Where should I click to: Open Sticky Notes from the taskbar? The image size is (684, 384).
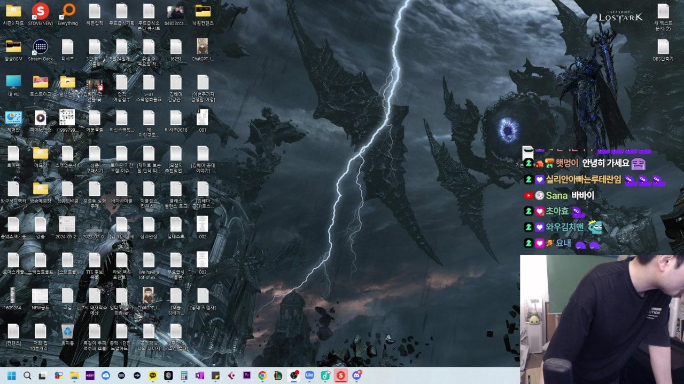(x=215, y=375)
